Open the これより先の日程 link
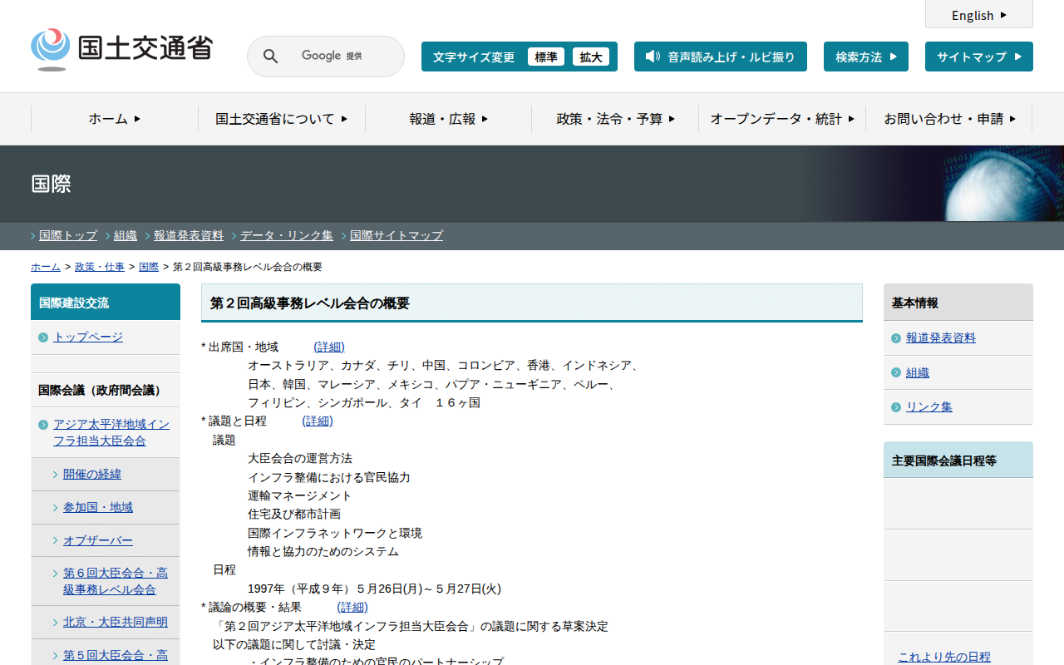This screenshot has width=1064, height=665. tap(944, 657)
